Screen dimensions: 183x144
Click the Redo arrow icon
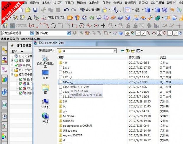[73, 10]
